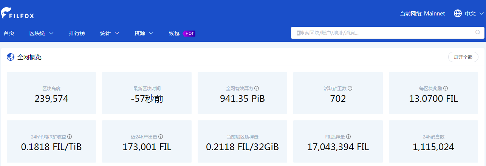Viewport: 486px width, 166px height.
Task: Expand the 区块链 dropdown menu
Action: pyautogui.click(x=41, y=33)
